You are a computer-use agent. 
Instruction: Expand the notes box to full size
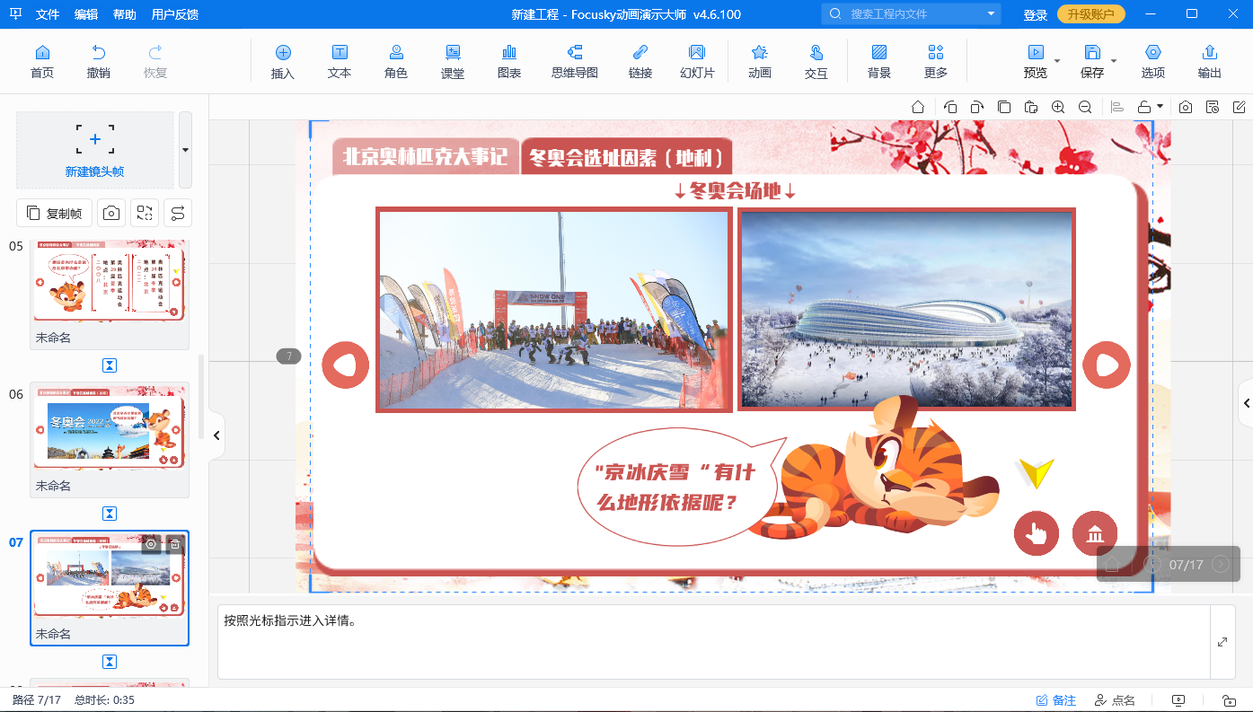(1222, 642)
